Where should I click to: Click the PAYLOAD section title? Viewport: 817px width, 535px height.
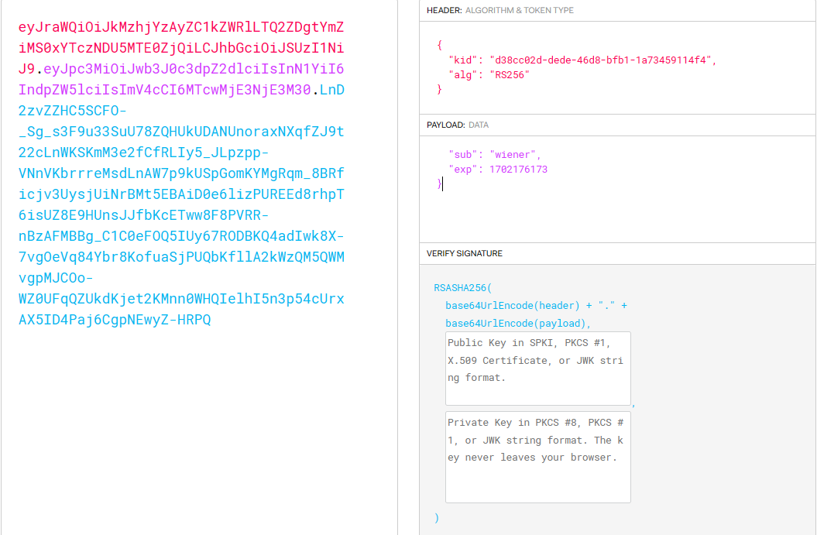point(445,125)
